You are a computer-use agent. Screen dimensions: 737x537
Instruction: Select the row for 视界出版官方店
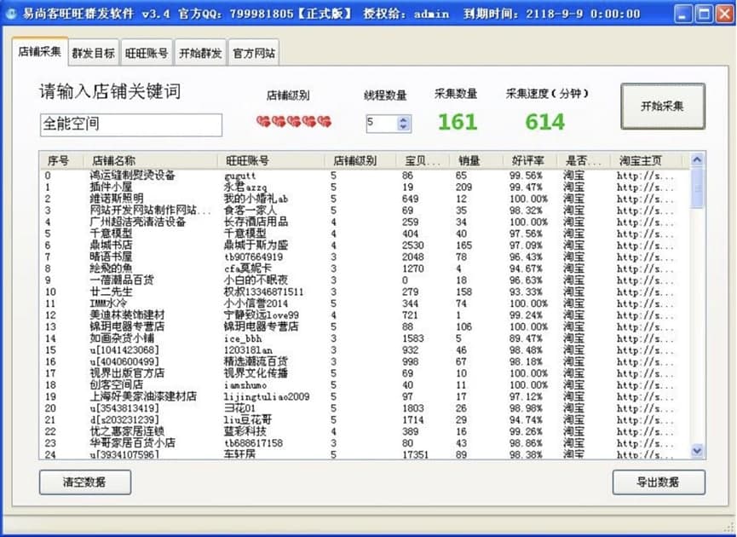click(365, 373)
